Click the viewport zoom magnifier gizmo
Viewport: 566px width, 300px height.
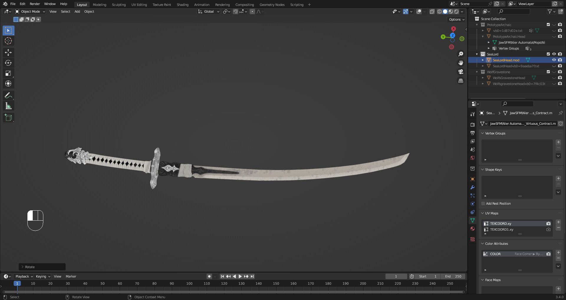coord(461,54)
